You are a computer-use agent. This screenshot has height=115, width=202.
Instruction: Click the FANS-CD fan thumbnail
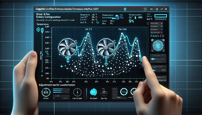pos(158,45)
